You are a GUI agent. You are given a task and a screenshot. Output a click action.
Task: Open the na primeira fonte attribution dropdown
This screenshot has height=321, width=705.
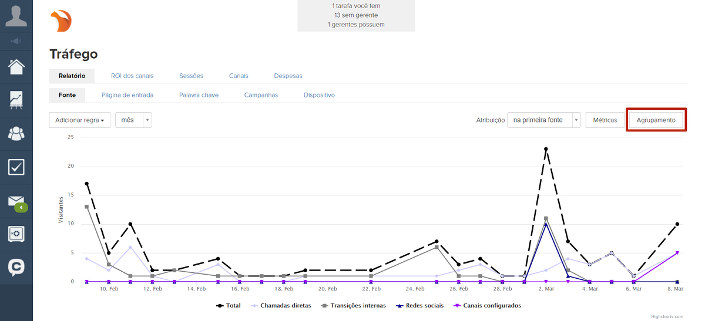[x=543, y=120]
